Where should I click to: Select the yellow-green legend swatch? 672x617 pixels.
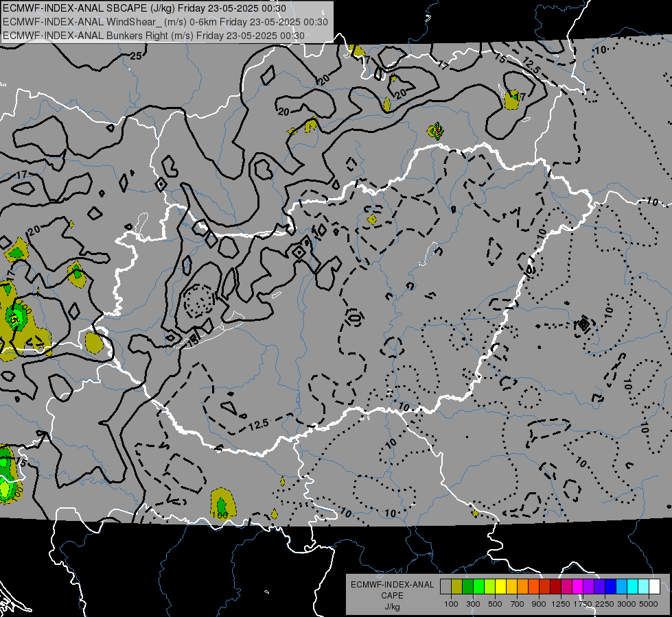click(x=489, y=587)
